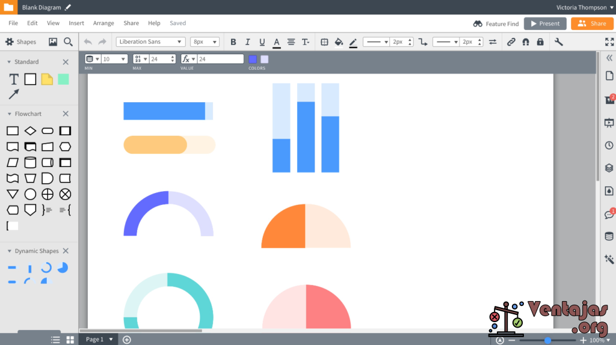Viewport: 616px width, 345px height.
Task: Open the Liberation Sans font dropdown
Action: tap(150, 41)
